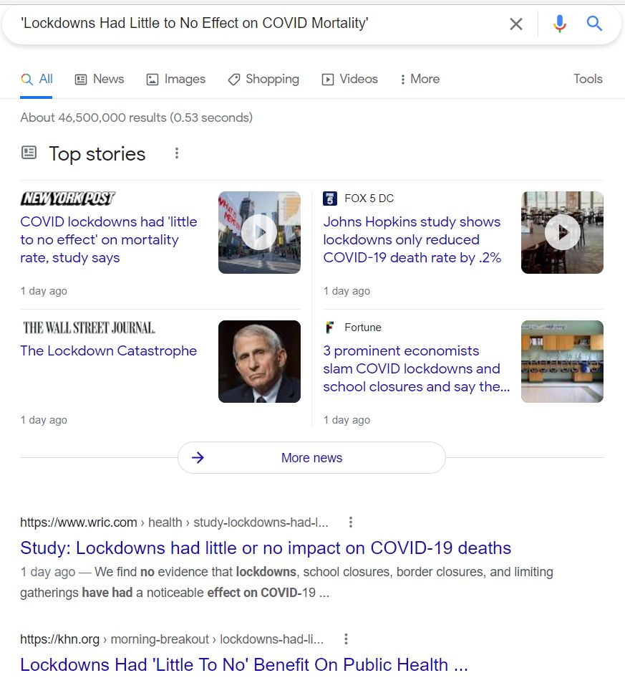Open Fortune's 3 prominent economists story
This screenshot has height=678, width=625.
coord(415,368)
